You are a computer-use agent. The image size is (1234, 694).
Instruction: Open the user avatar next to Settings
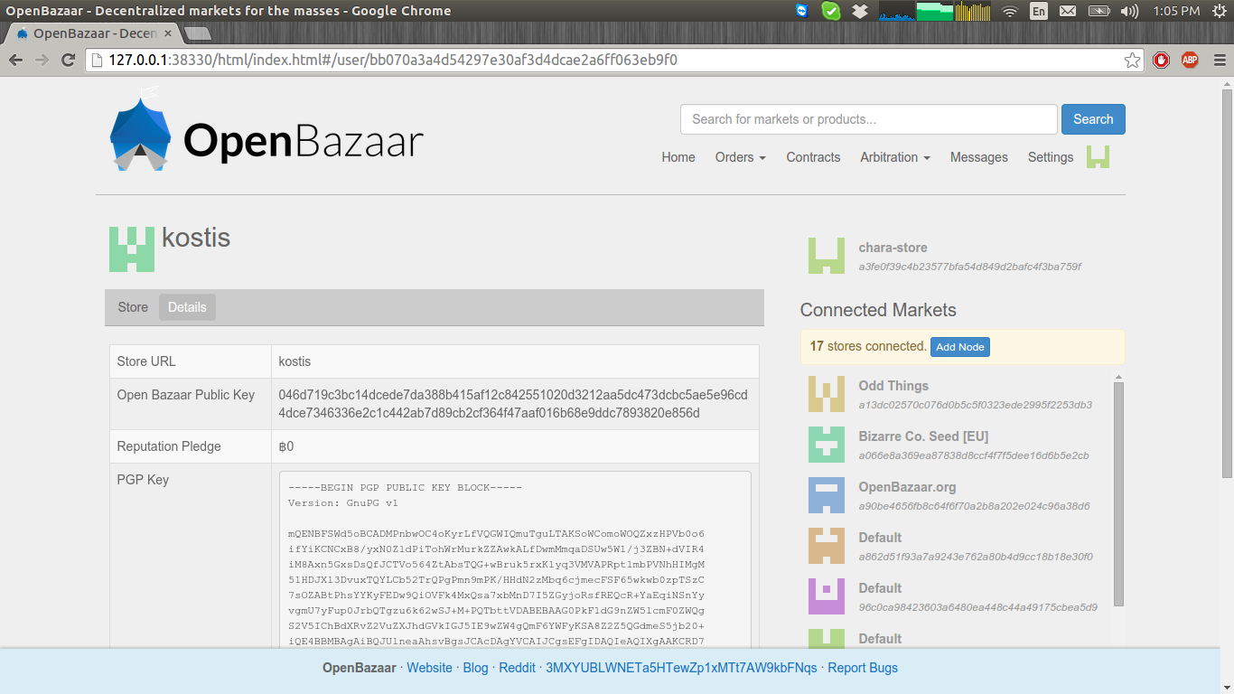(x=1098, y=157)
